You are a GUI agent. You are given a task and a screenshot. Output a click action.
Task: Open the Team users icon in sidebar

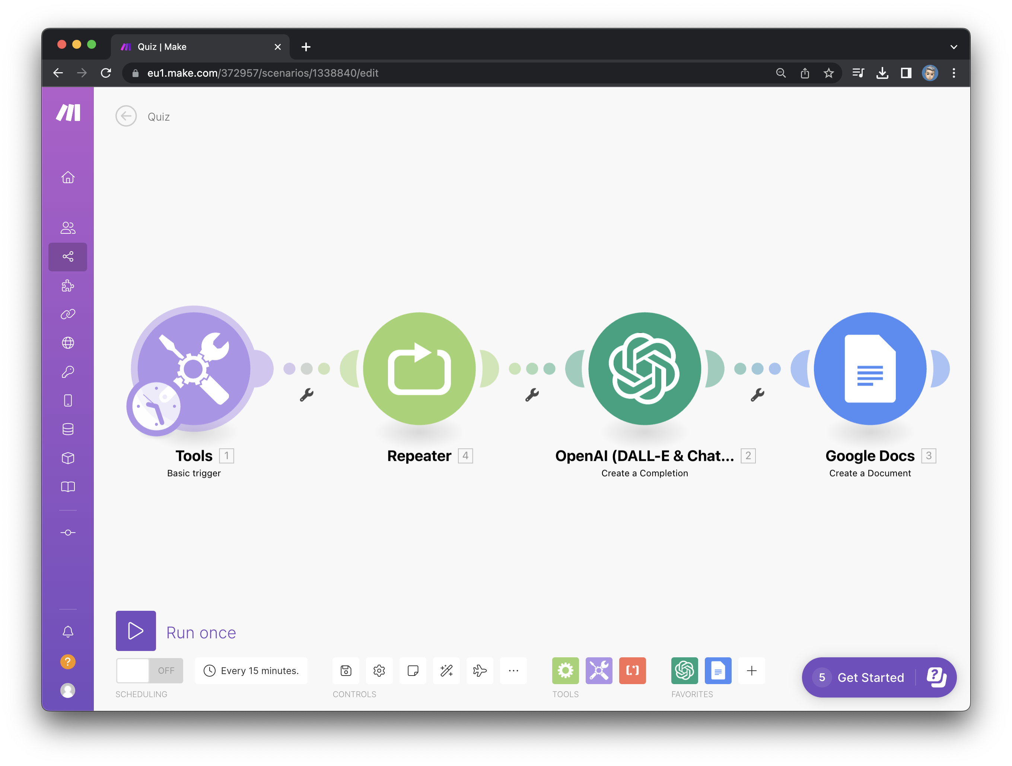click(x=68, y=228)
